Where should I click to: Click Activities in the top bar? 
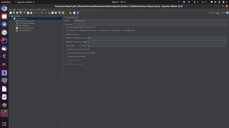(6, 2)
